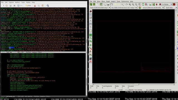
Task: Open Pcbnew Inspect menu
Action: (x=113, y=1)
